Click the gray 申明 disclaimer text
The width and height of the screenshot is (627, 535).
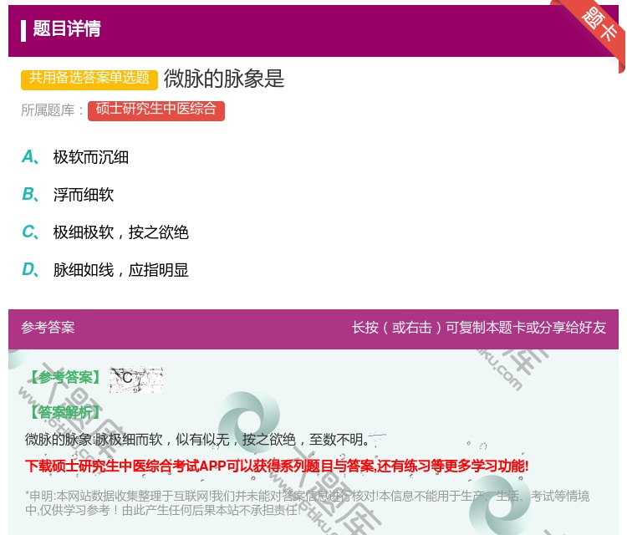click(x=307, y=503)
